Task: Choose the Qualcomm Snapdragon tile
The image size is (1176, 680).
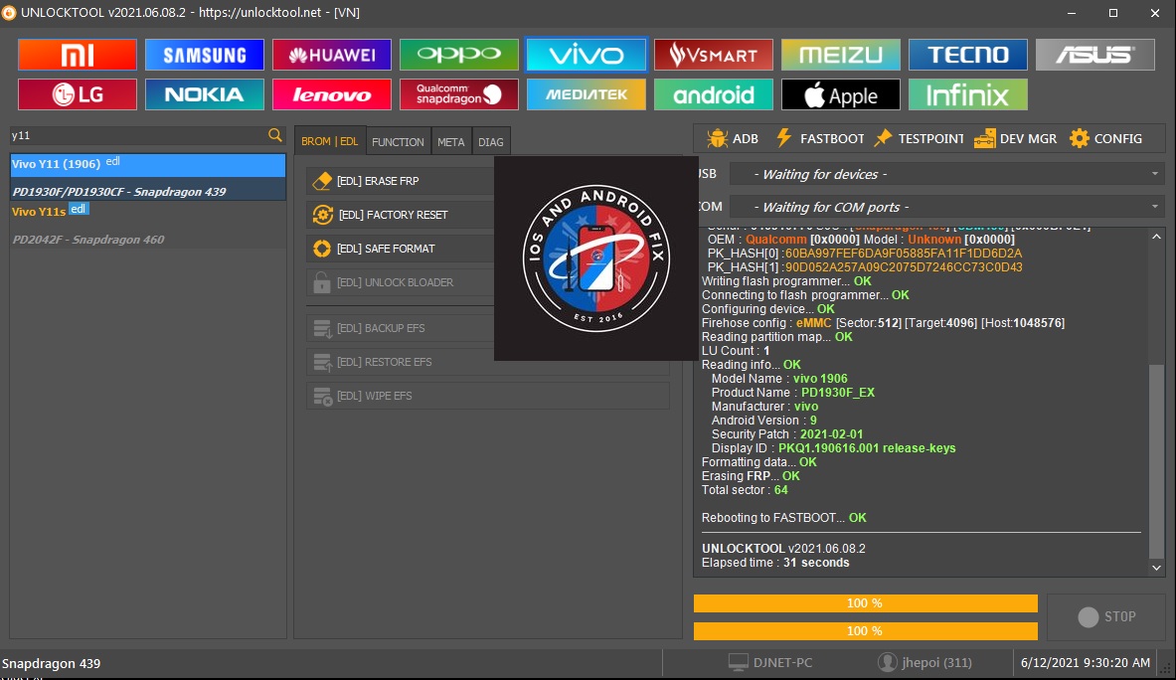Action: point(459,94)
